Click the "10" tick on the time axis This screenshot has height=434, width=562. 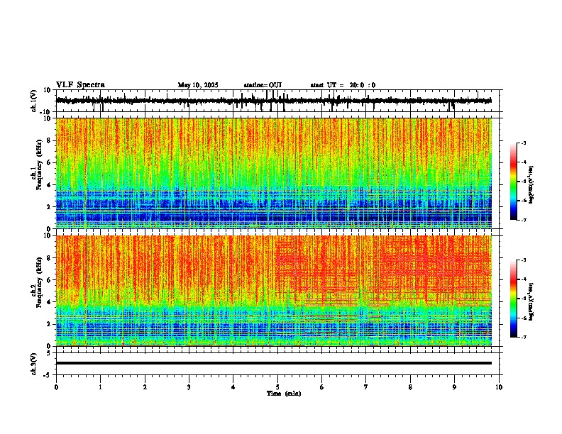click(499, 387)
